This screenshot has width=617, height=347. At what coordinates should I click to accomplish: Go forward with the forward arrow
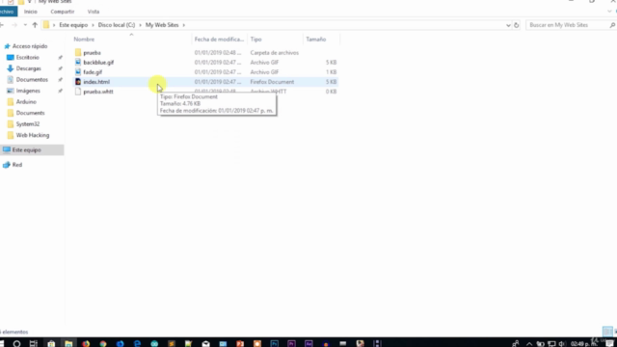point(14,25)
